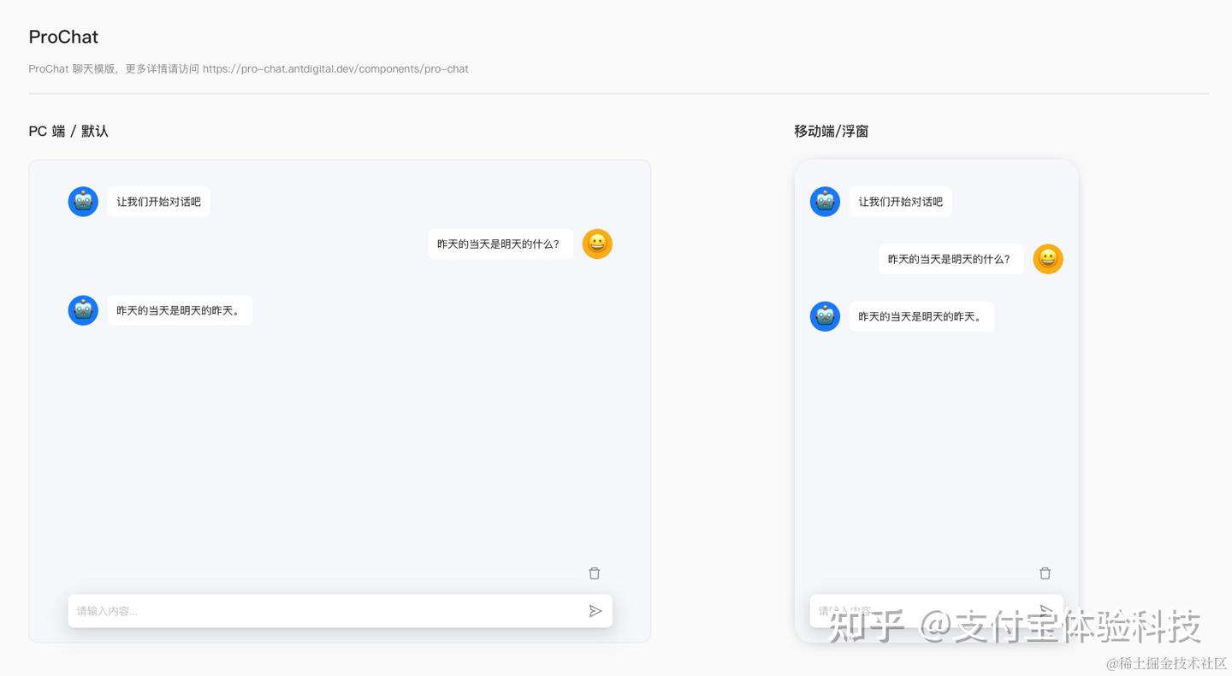Click the trash icon in the mobile chat

tap(1045, 573)
